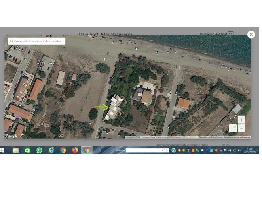The image size is (262, 198).
Task: Click 'Segnala un errore nella mappa' link
Action: point(237,137)
